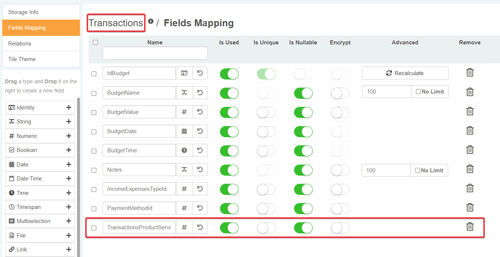Add a Multiselection field using plus icon

click(69, 221)
